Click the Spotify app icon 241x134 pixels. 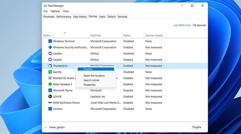(x=50, y=72)
